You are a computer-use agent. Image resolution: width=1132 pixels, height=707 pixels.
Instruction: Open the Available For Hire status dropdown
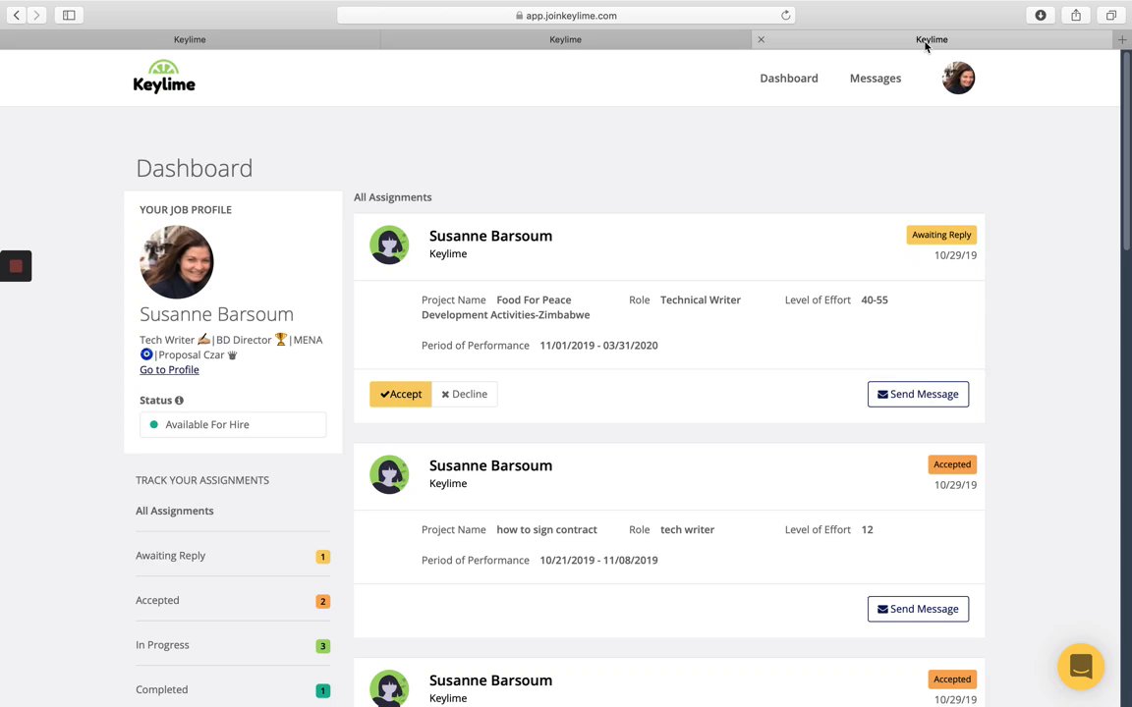coord(233,424)
